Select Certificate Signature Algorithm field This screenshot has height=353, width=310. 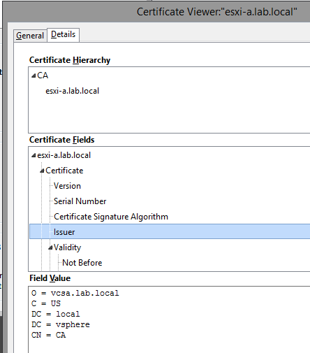pyautogui.click(x=111, y=217)
